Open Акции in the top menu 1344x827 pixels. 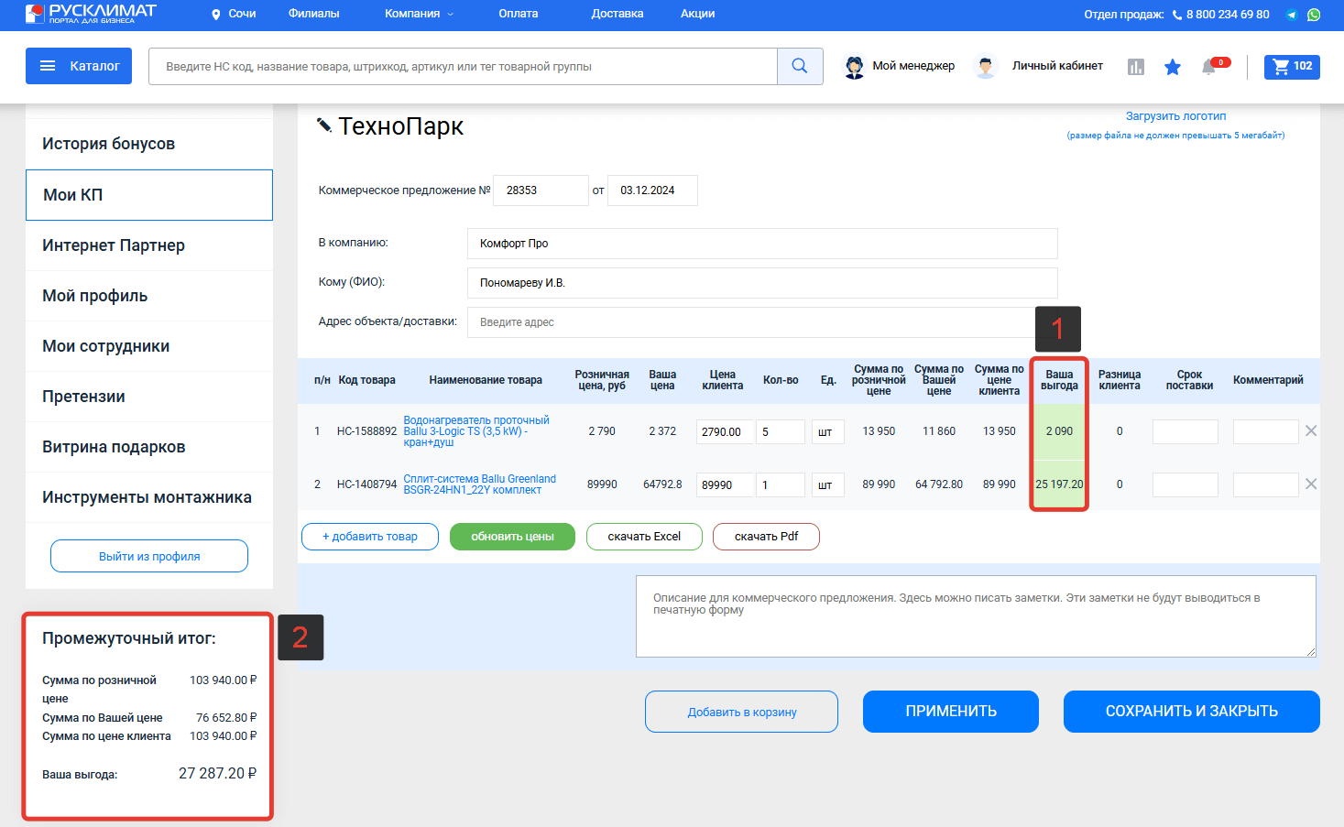point(698,14)
